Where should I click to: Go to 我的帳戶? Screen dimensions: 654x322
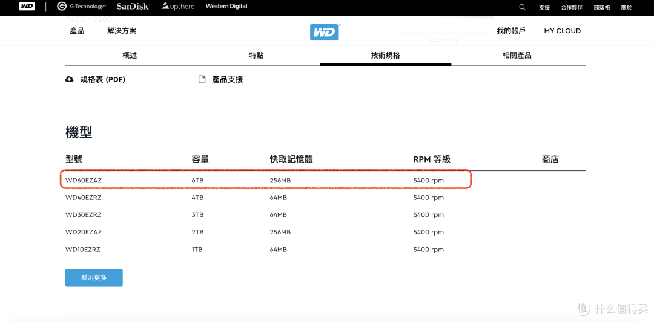(x=511, y=31)
